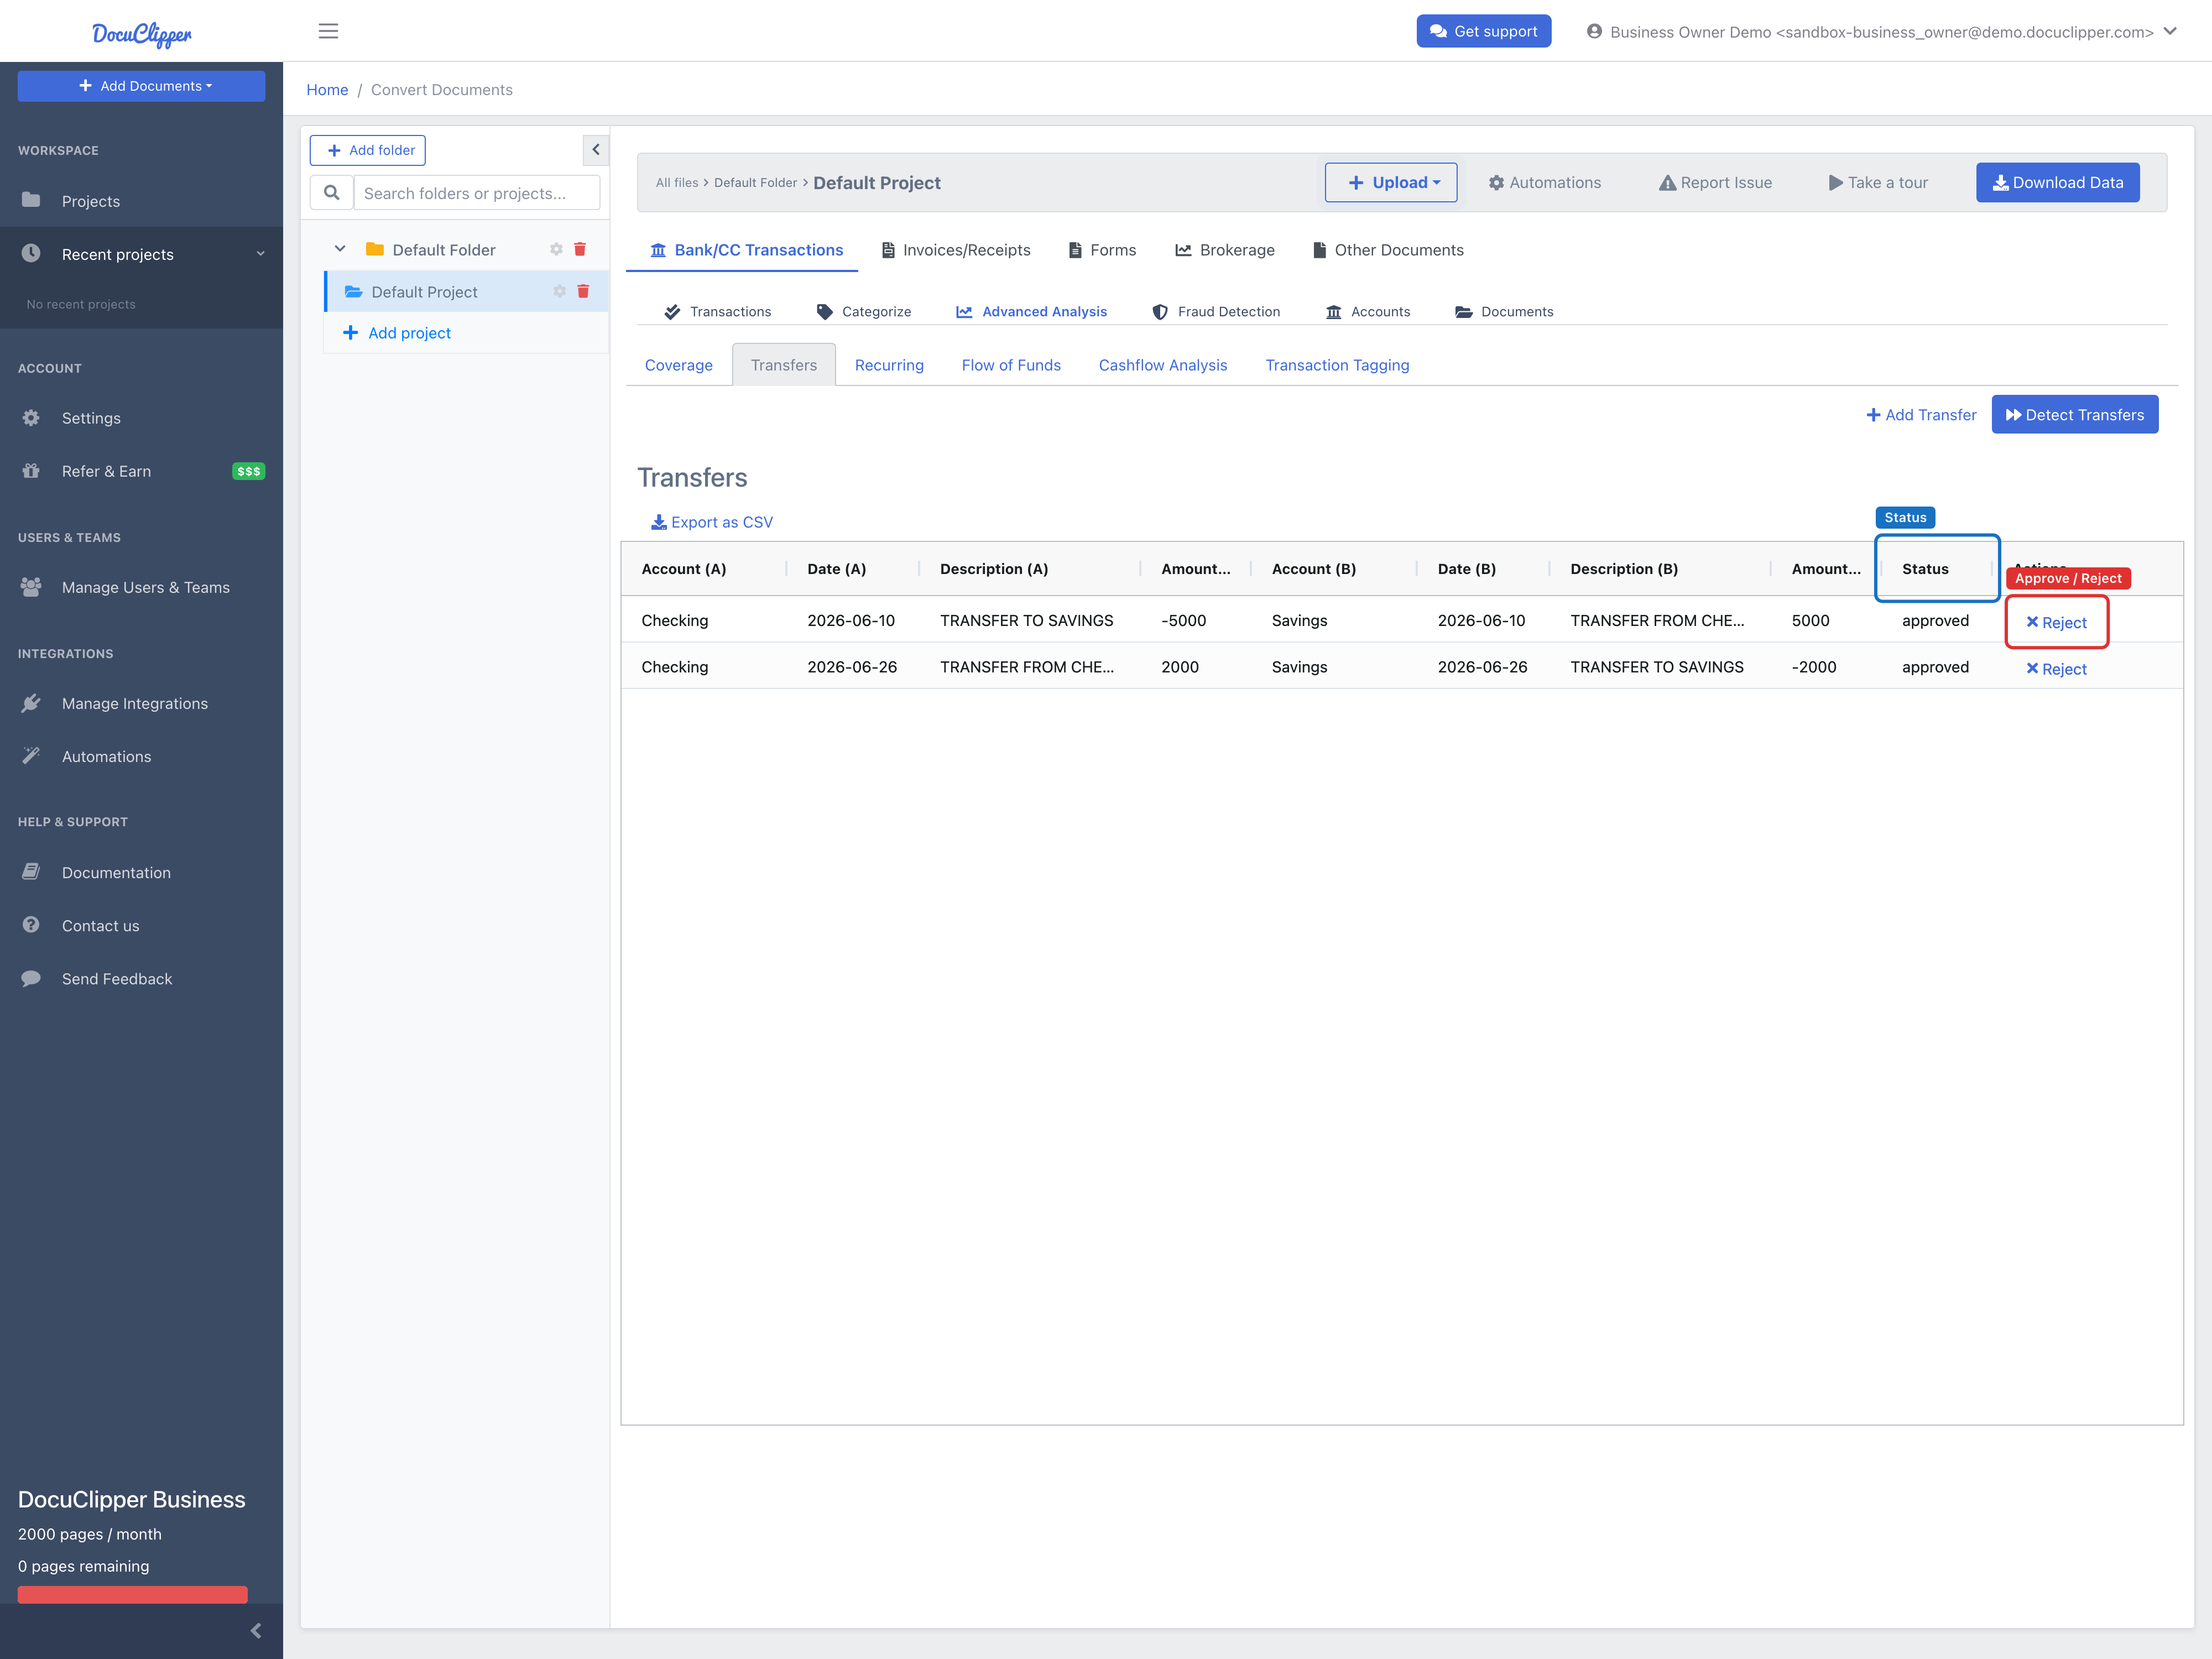The width and height of the screenshot is (2212, 1659).
Task: Click the Detect Transfers button
Action: 2074,415
